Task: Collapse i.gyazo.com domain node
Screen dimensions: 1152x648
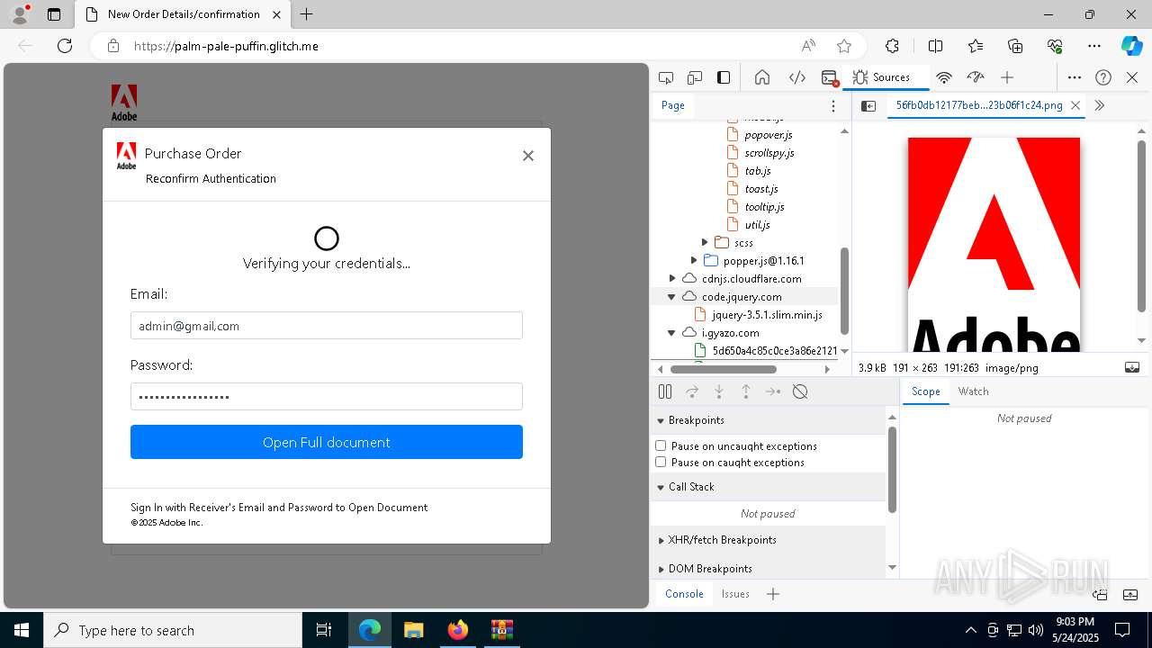Action: pos(671,332)
